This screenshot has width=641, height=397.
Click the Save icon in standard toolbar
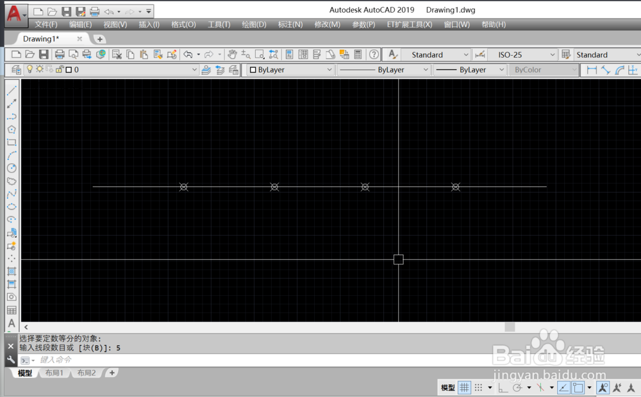click(x=44, y=54)
